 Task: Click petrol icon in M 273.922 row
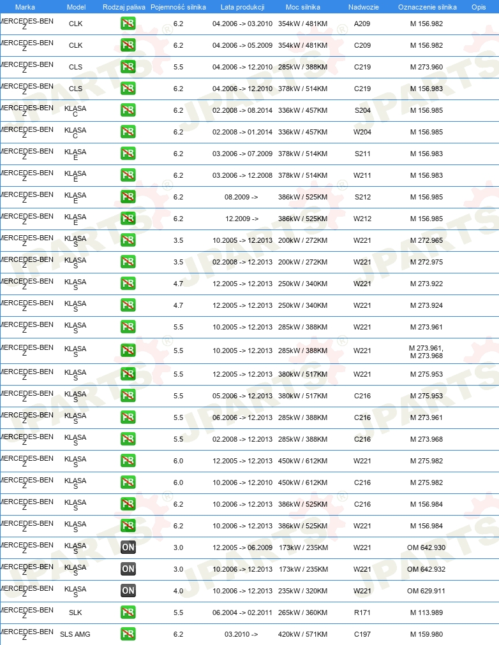click(x=128, y=284)
